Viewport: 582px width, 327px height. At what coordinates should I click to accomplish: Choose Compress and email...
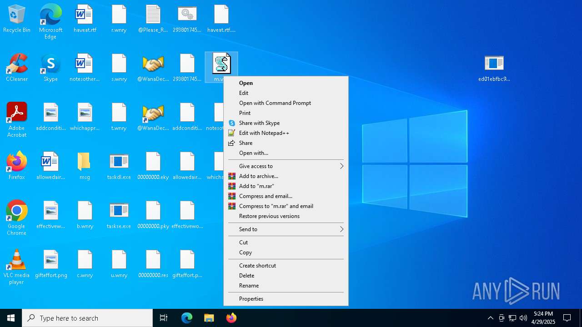[x=286, y=196]
